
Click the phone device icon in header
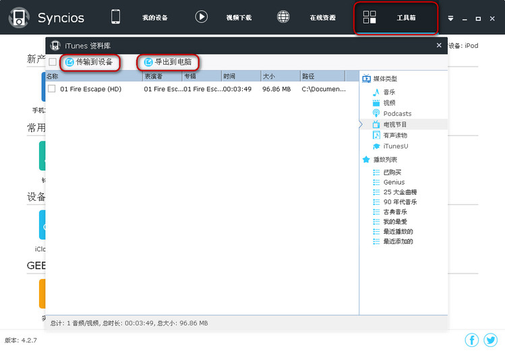(x=115, y=17)
